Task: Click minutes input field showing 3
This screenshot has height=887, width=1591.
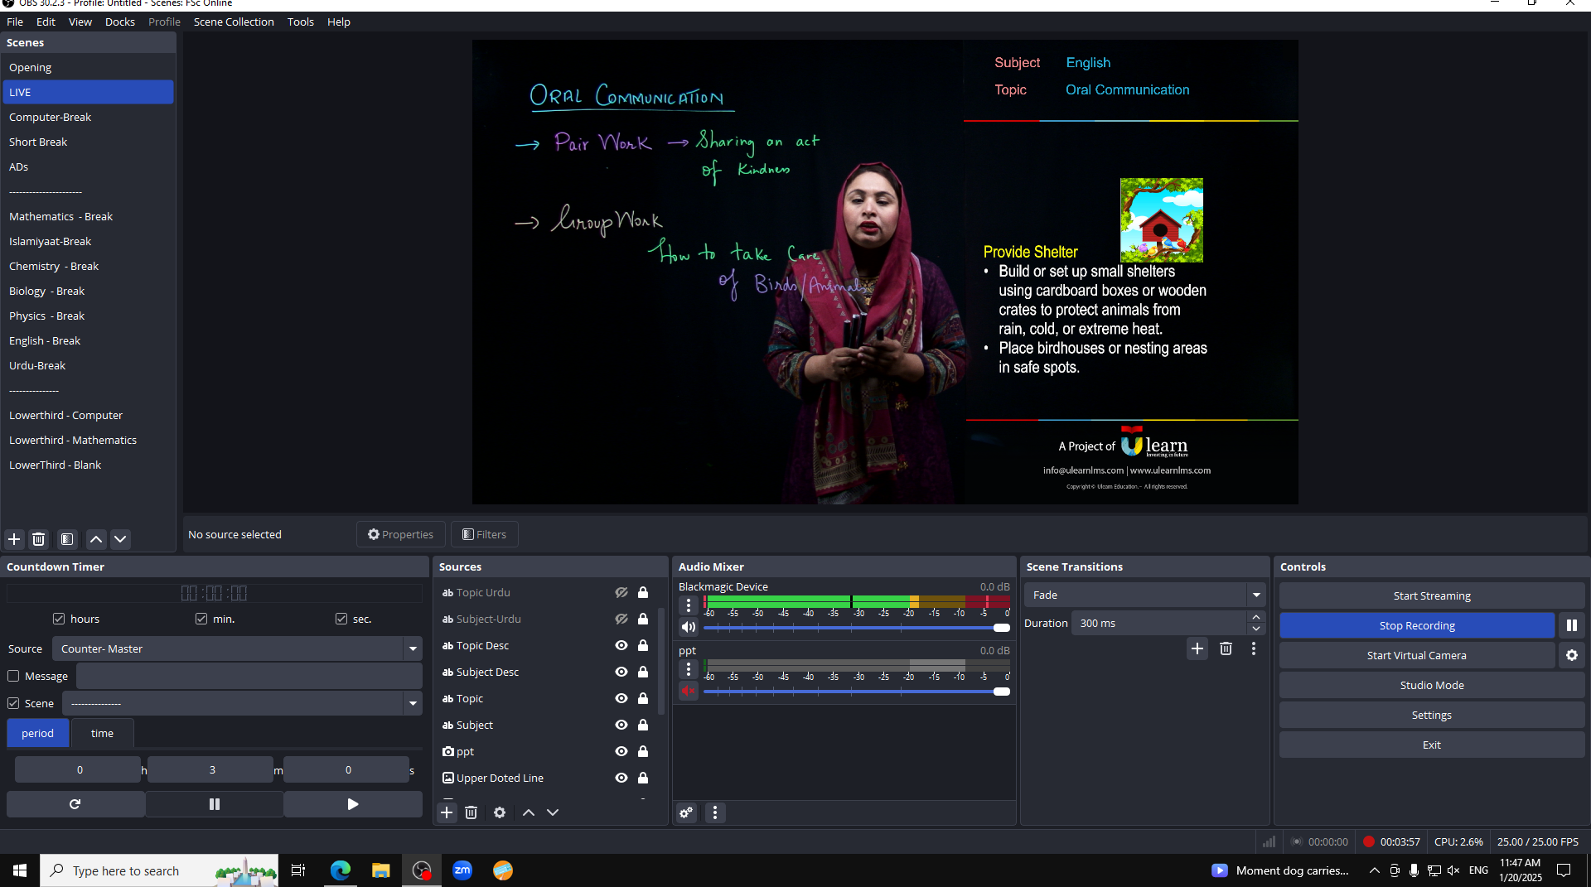Action: tap(212, 769)
